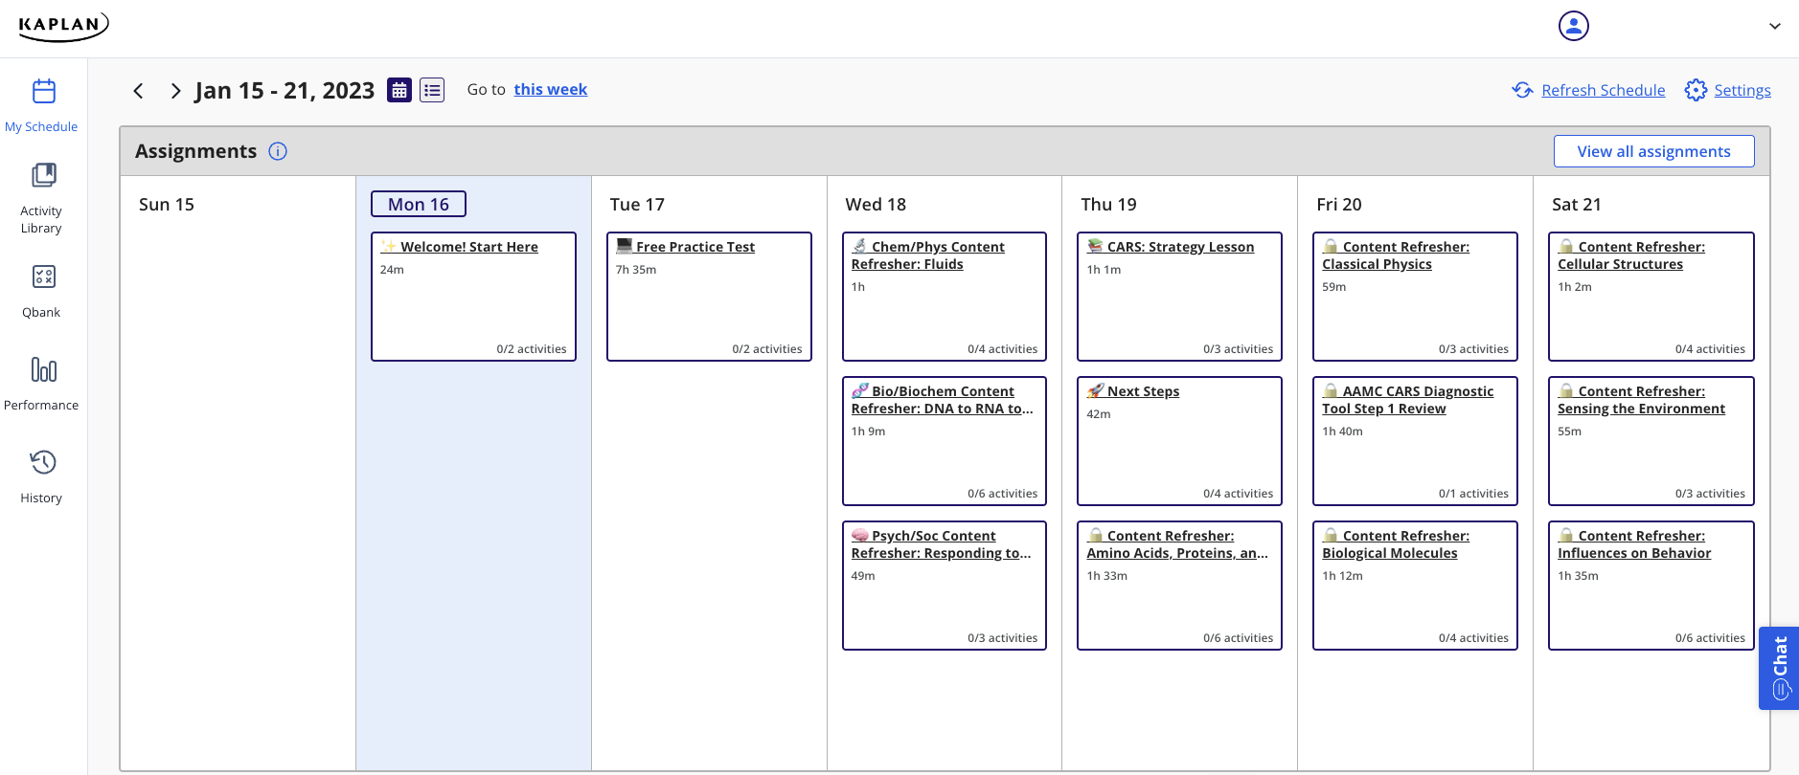The height and width of the screenshot is (775, 1799).
Task: Switch to calendar view toggle
Action: [399, 90]
